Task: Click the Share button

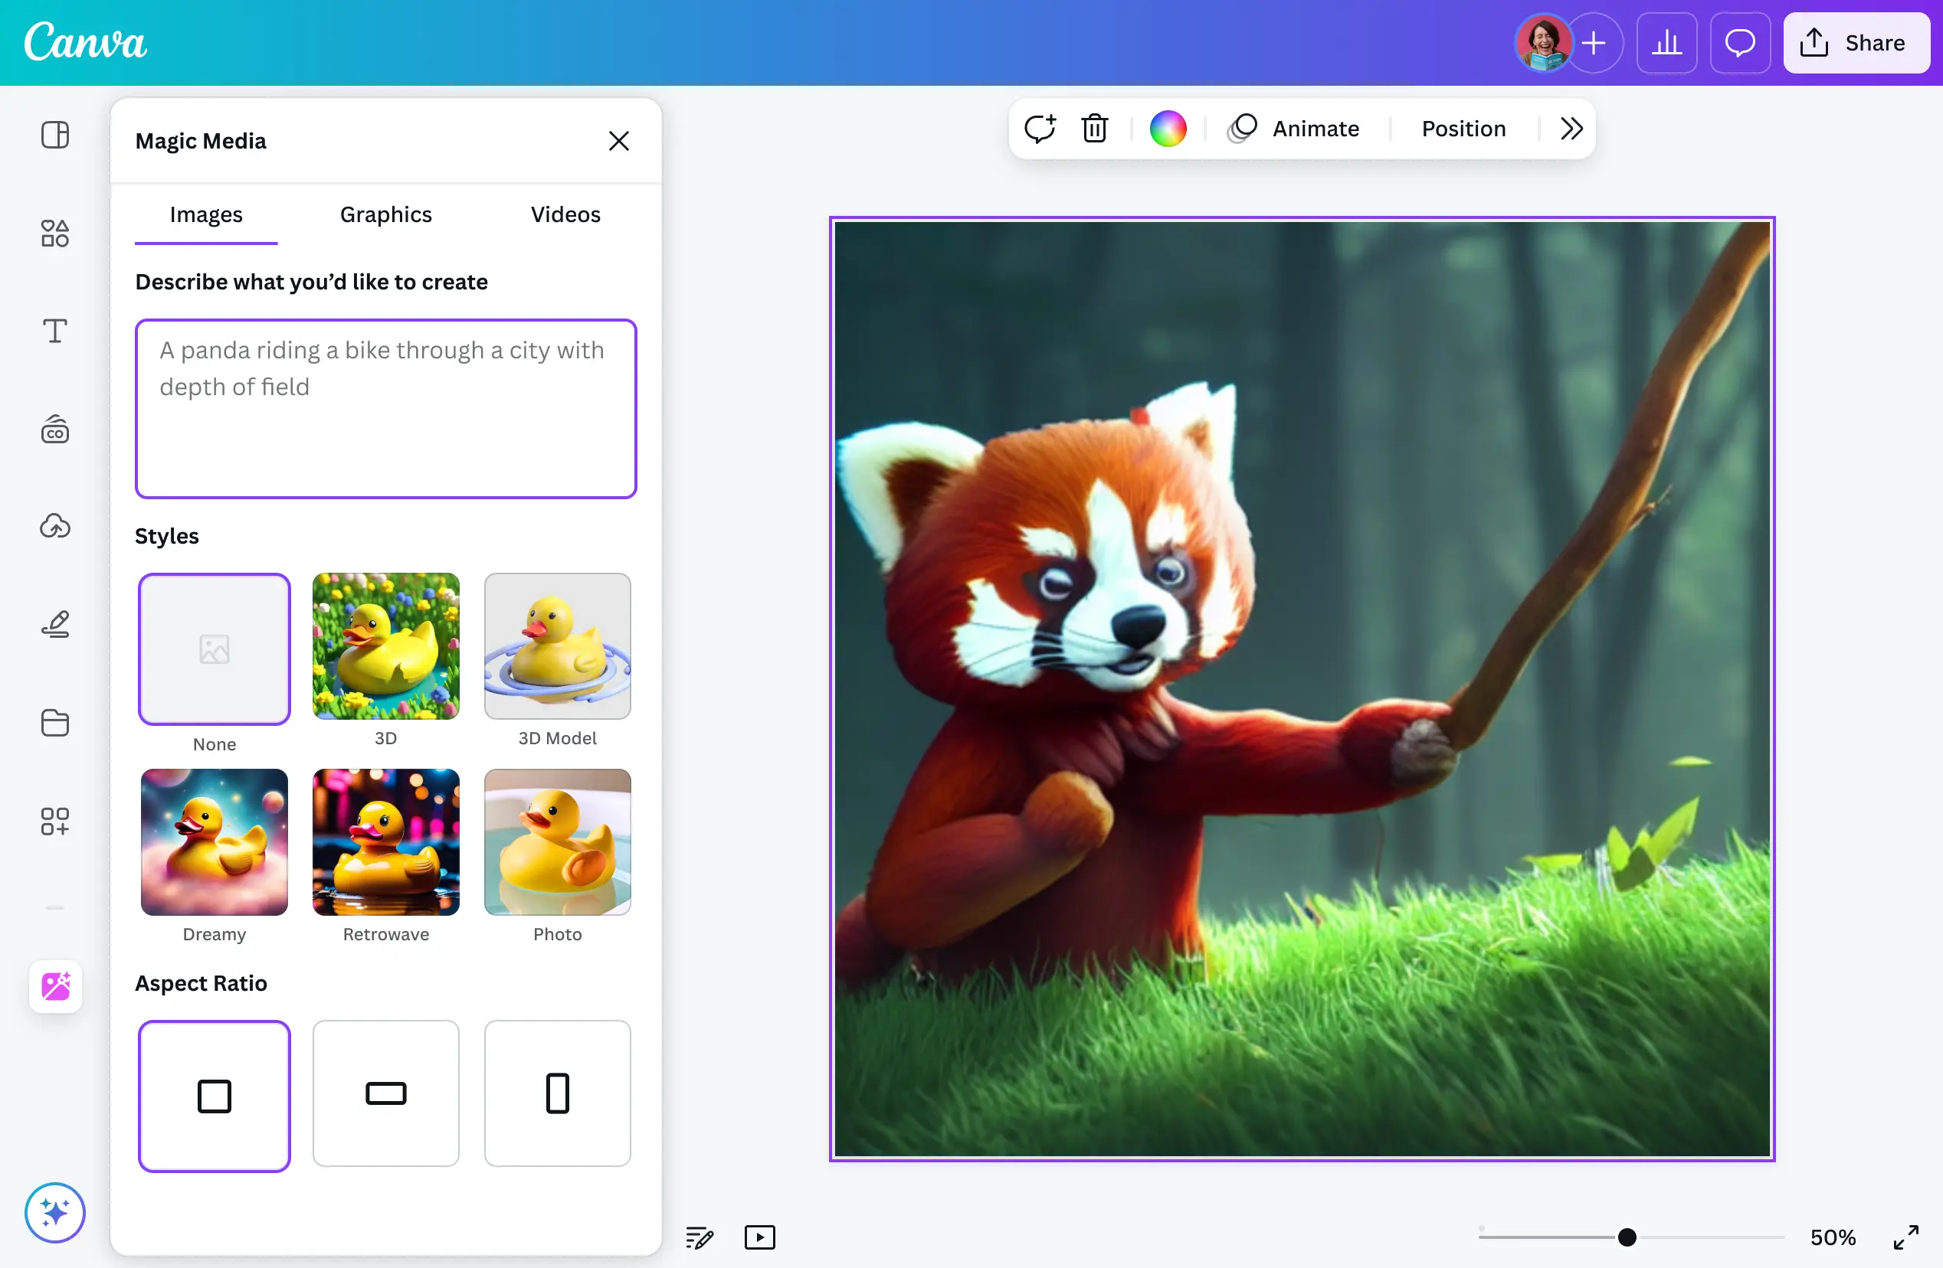Action: [1856, 42]
